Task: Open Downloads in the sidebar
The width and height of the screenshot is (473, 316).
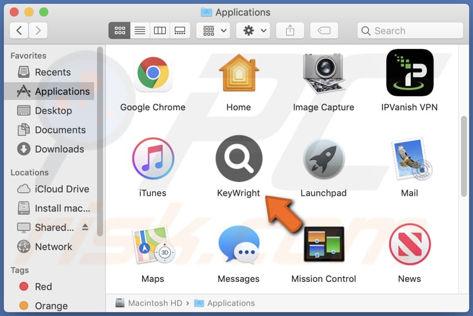Action: (x=50, y=149)
